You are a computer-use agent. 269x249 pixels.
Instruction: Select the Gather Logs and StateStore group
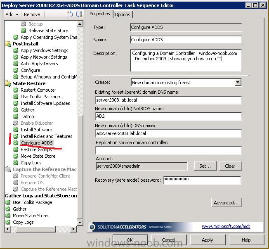pos(41,196)
